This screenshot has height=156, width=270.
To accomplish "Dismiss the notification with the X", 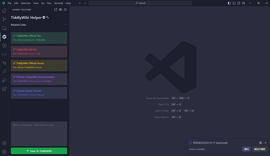I will [x=265, y=143].
